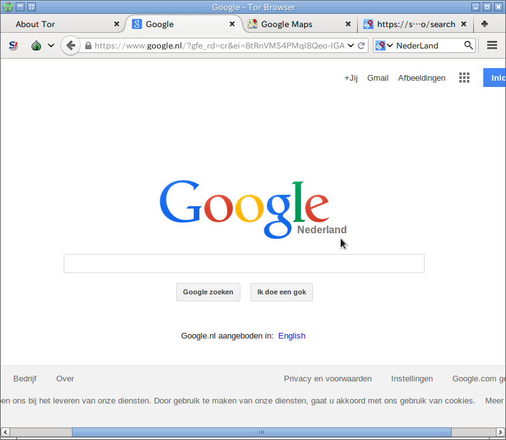Open the NoScript S! toolbar icon
This screenshot has height=440, width=506.
point(13,45)
